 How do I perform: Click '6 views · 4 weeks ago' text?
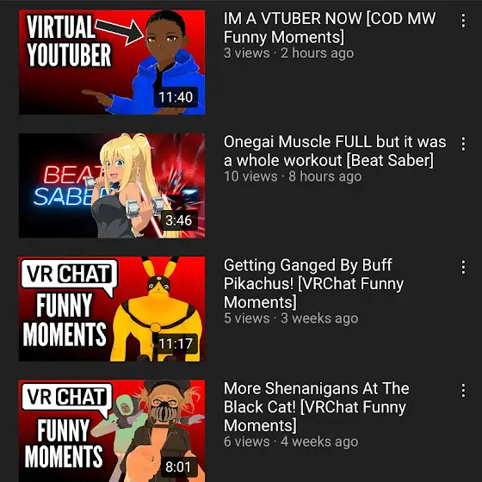pyautogui.click(x=291, y=442)
